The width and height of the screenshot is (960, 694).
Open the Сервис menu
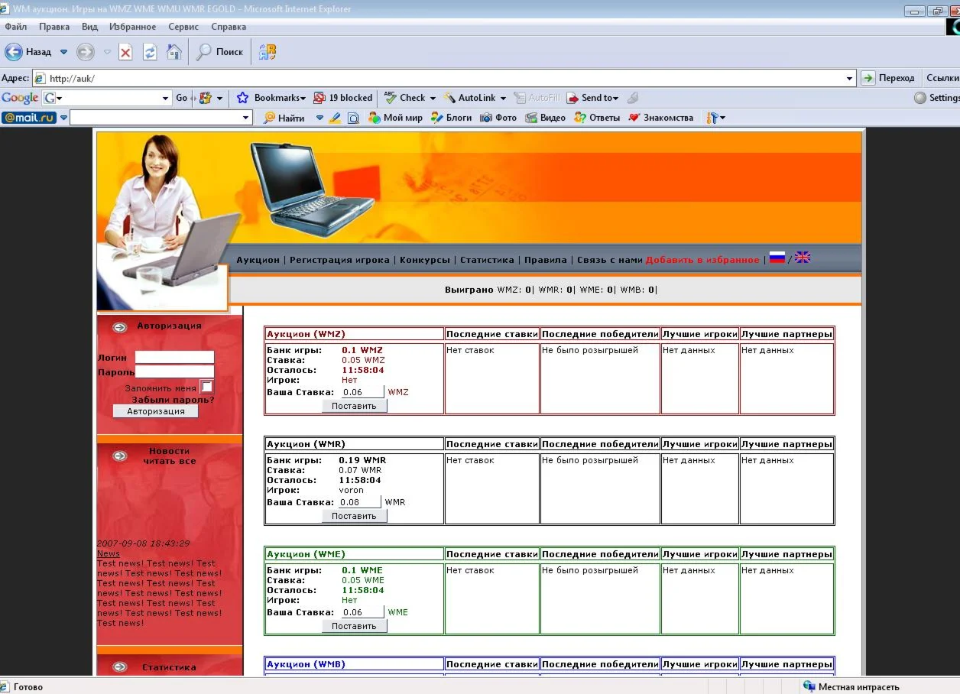click(183, 27)
